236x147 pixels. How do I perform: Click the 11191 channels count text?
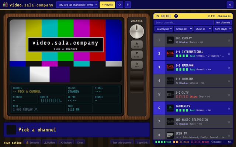point(219,16)
